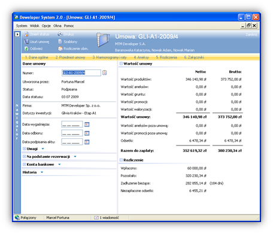The height and width of the screenshot is (234, 273).
Task: Open the System menu
Action: point(22,26)
